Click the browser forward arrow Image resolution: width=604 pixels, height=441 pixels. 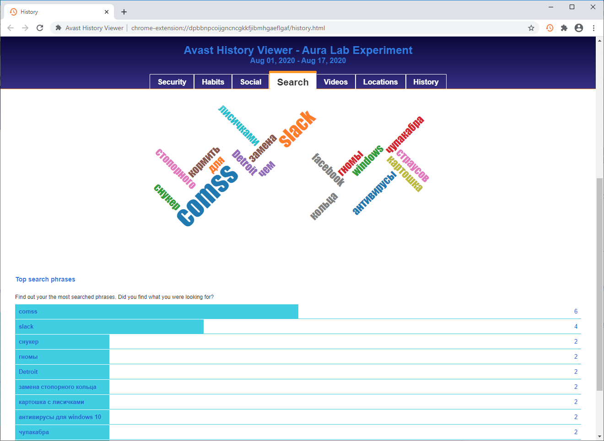[x=25, y=28]
